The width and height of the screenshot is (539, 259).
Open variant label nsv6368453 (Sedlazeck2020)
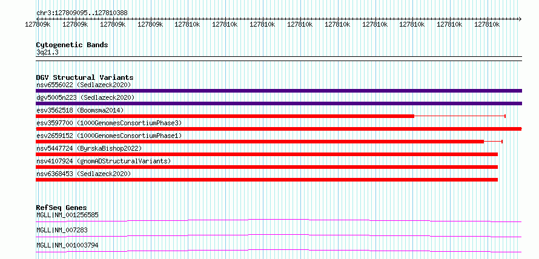tap(84, 174)
